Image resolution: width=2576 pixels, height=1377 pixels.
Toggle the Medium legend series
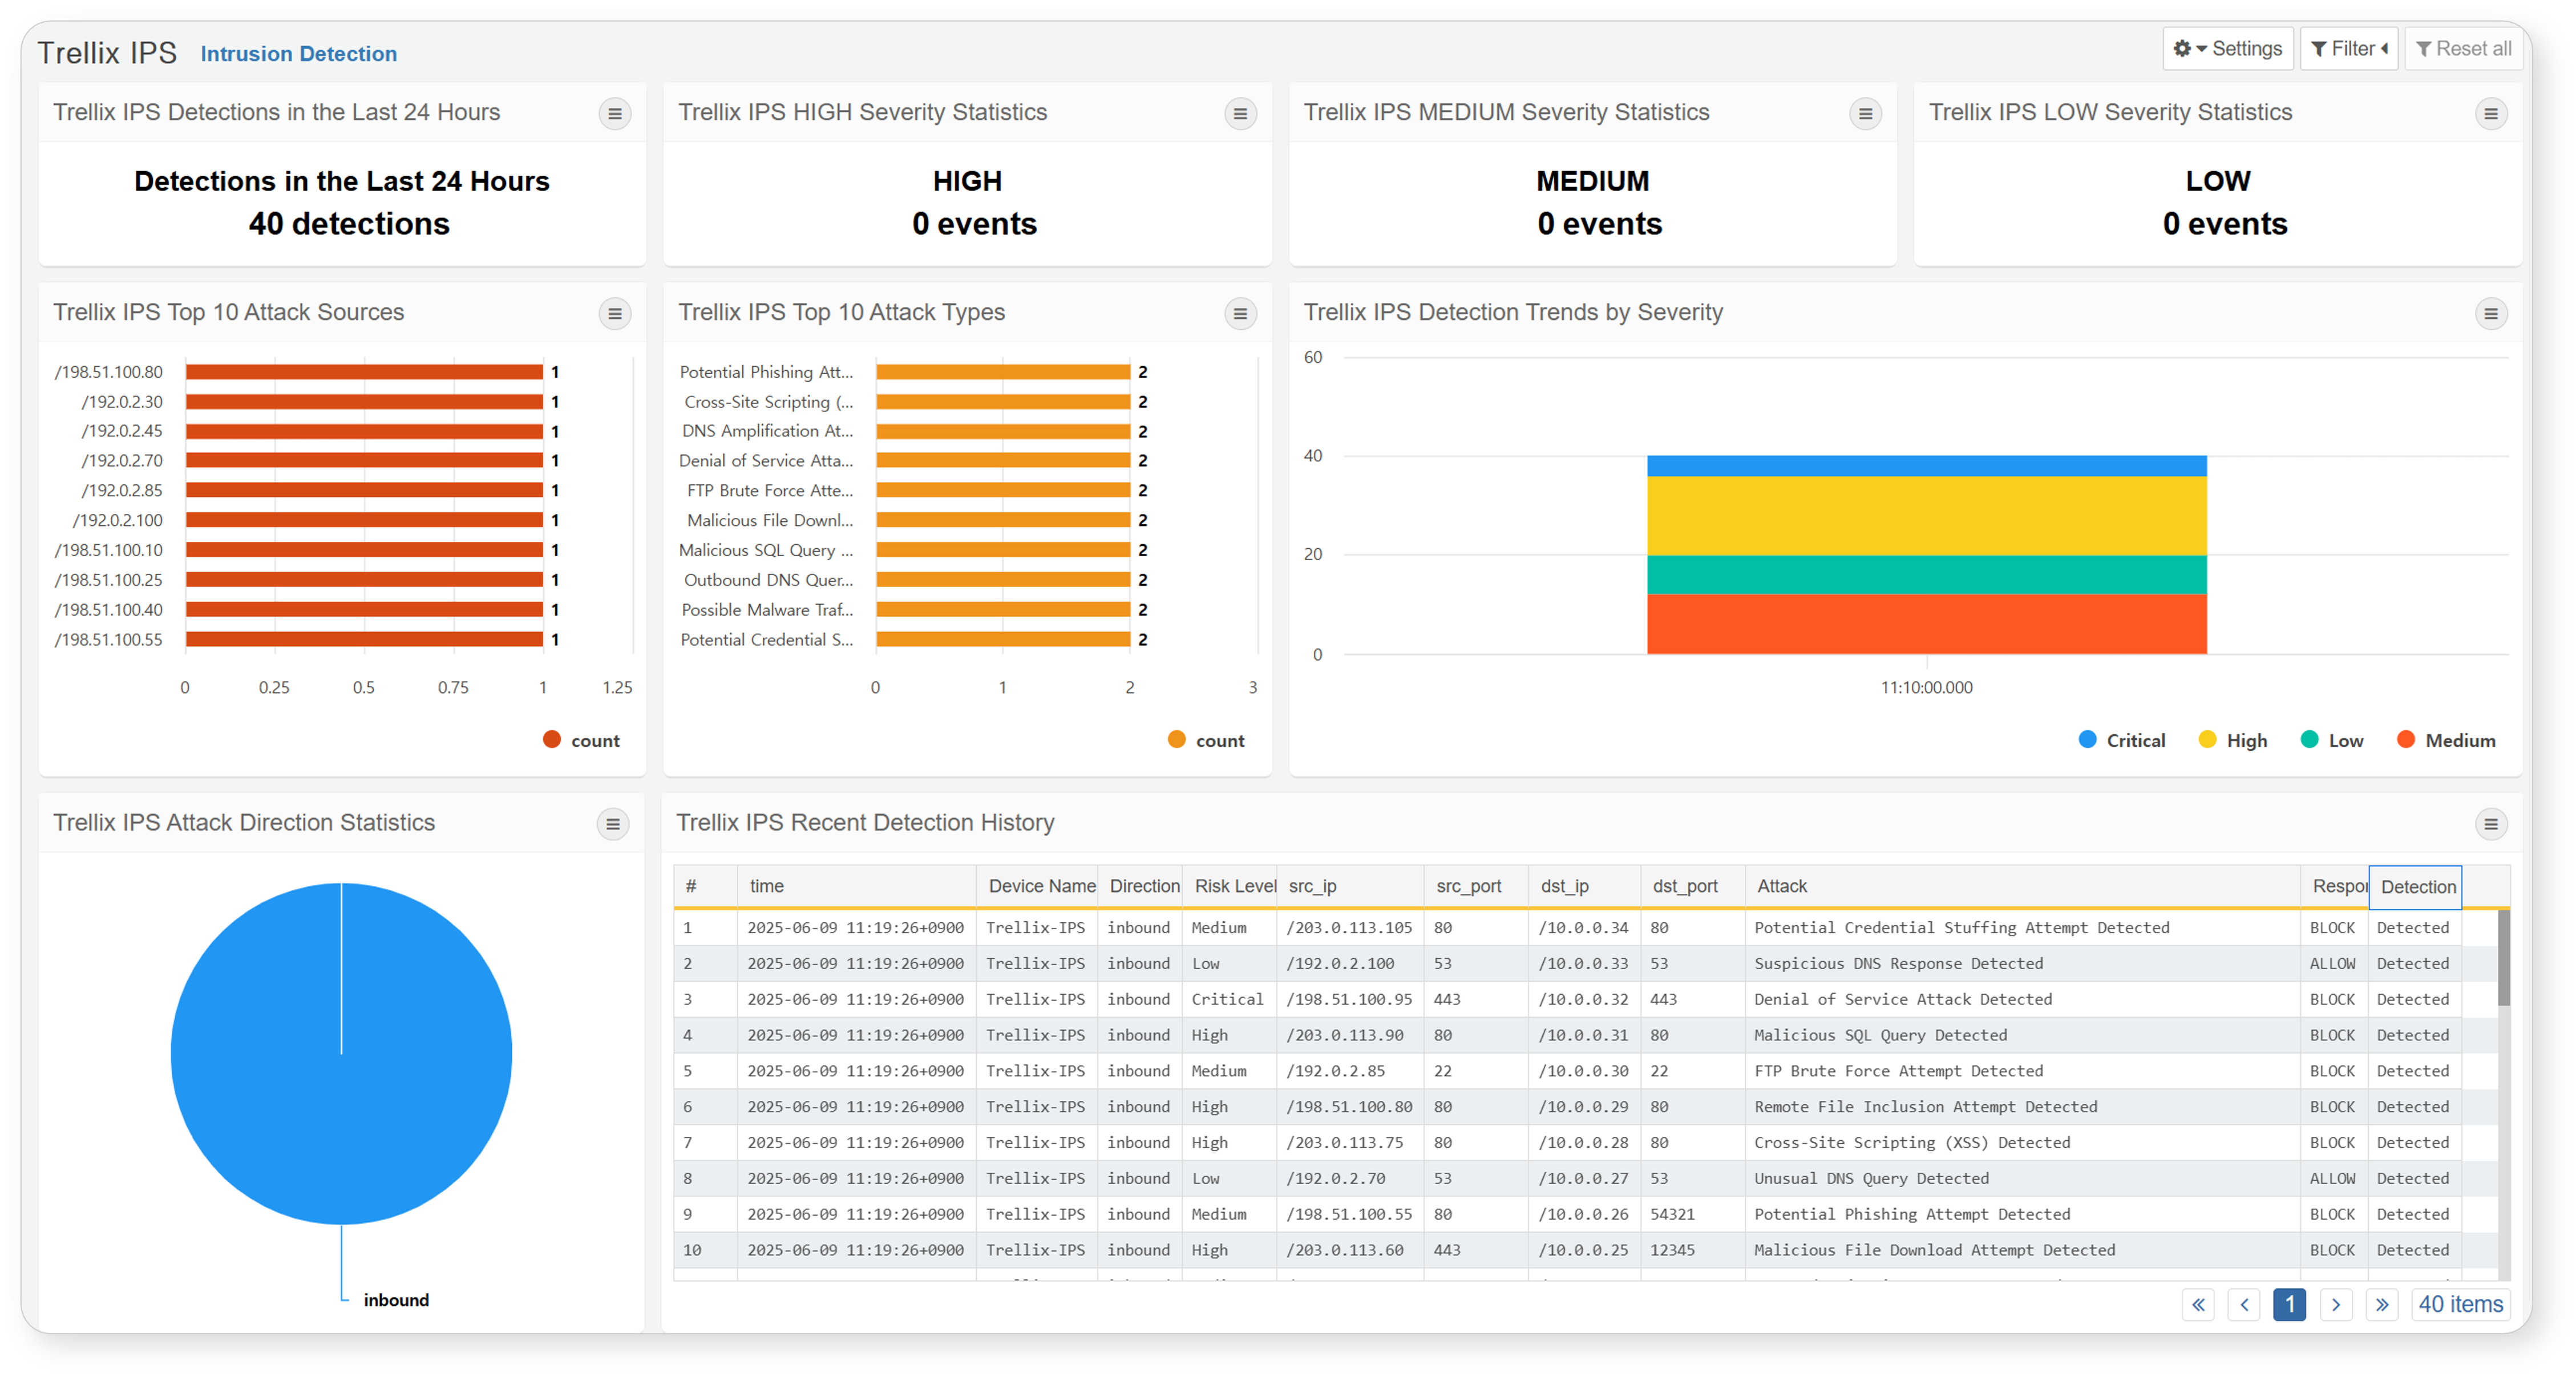tap(2445, 740)
